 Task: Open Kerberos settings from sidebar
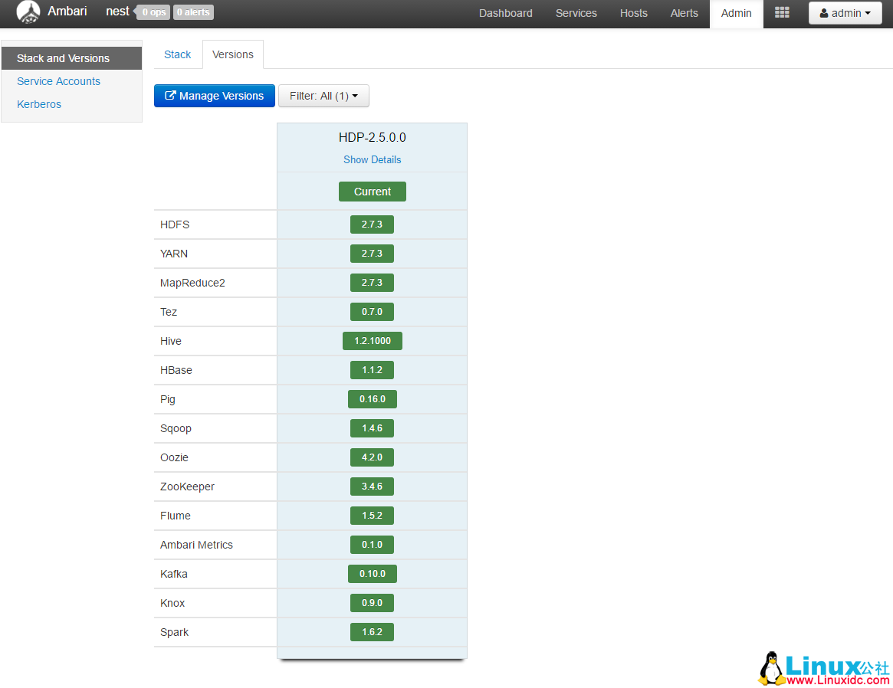(38, 104)
